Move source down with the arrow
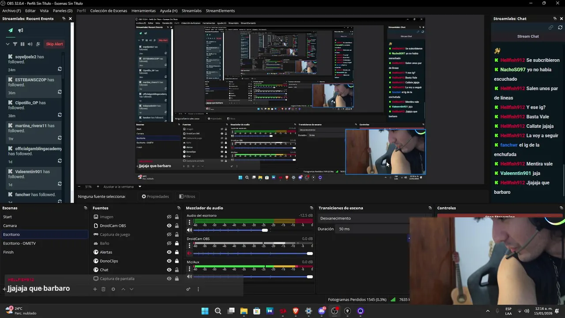This screenshot has width=565, height=318. tap(131, 289)
